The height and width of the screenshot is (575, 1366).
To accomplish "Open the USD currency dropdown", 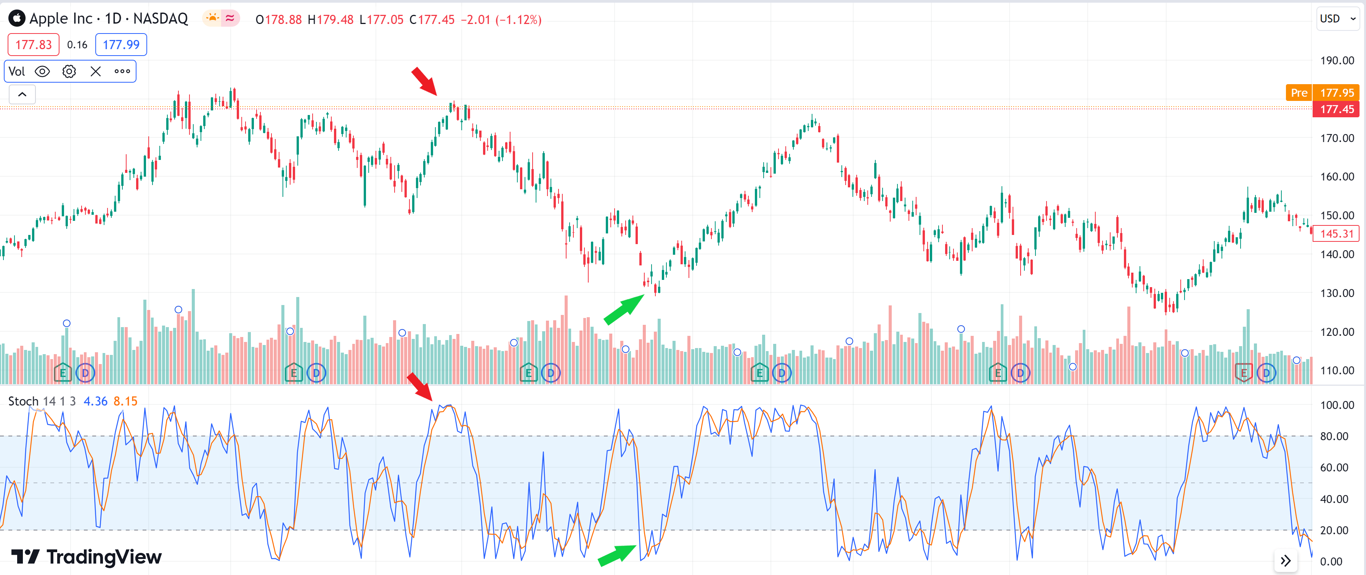I will click(1337, 19).
